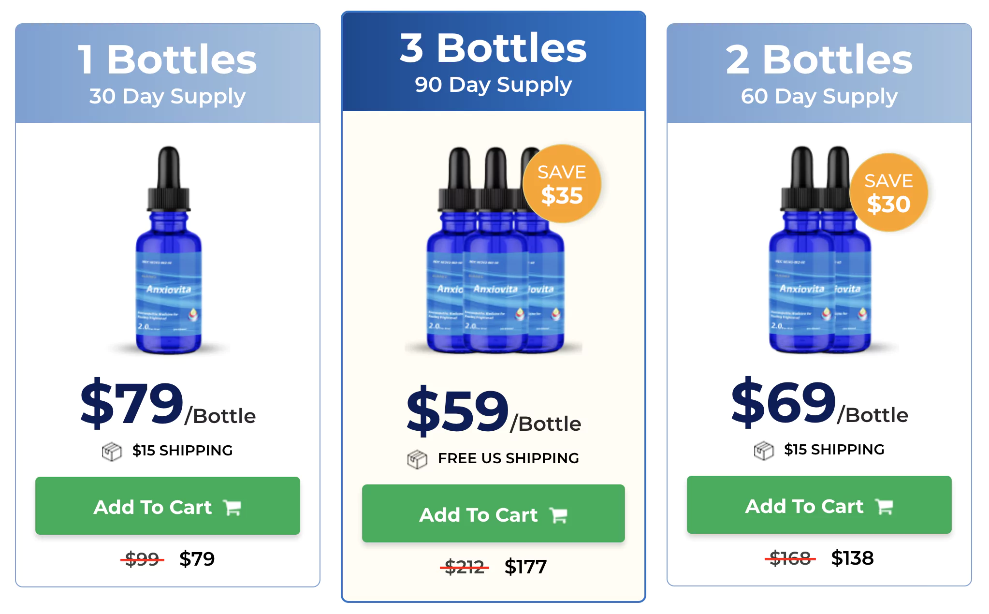This screenshot has width=989, height=614.
Task: Click the crossed-out $99 price
Action: coord(142,559)
